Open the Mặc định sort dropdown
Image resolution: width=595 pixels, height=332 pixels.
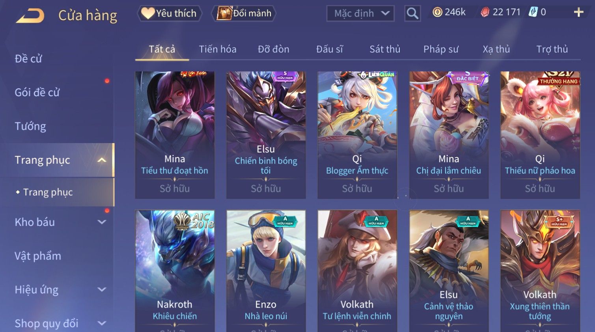tap(360, 13)
